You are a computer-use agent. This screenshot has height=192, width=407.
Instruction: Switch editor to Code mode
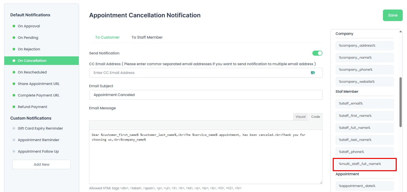click(315, 117)
